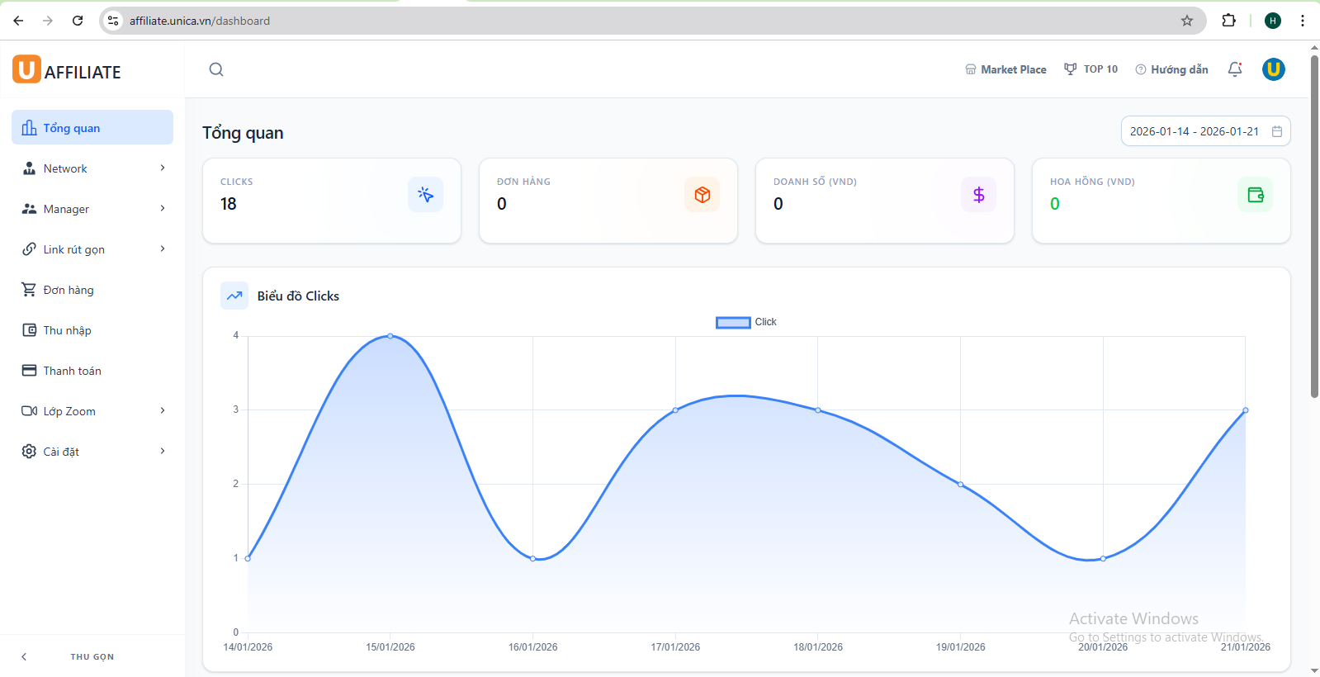Collapse sidebar with Thu gọn button
Image resolution: width=1320 pixels, height=677 pixels.
tap(92, 656)
